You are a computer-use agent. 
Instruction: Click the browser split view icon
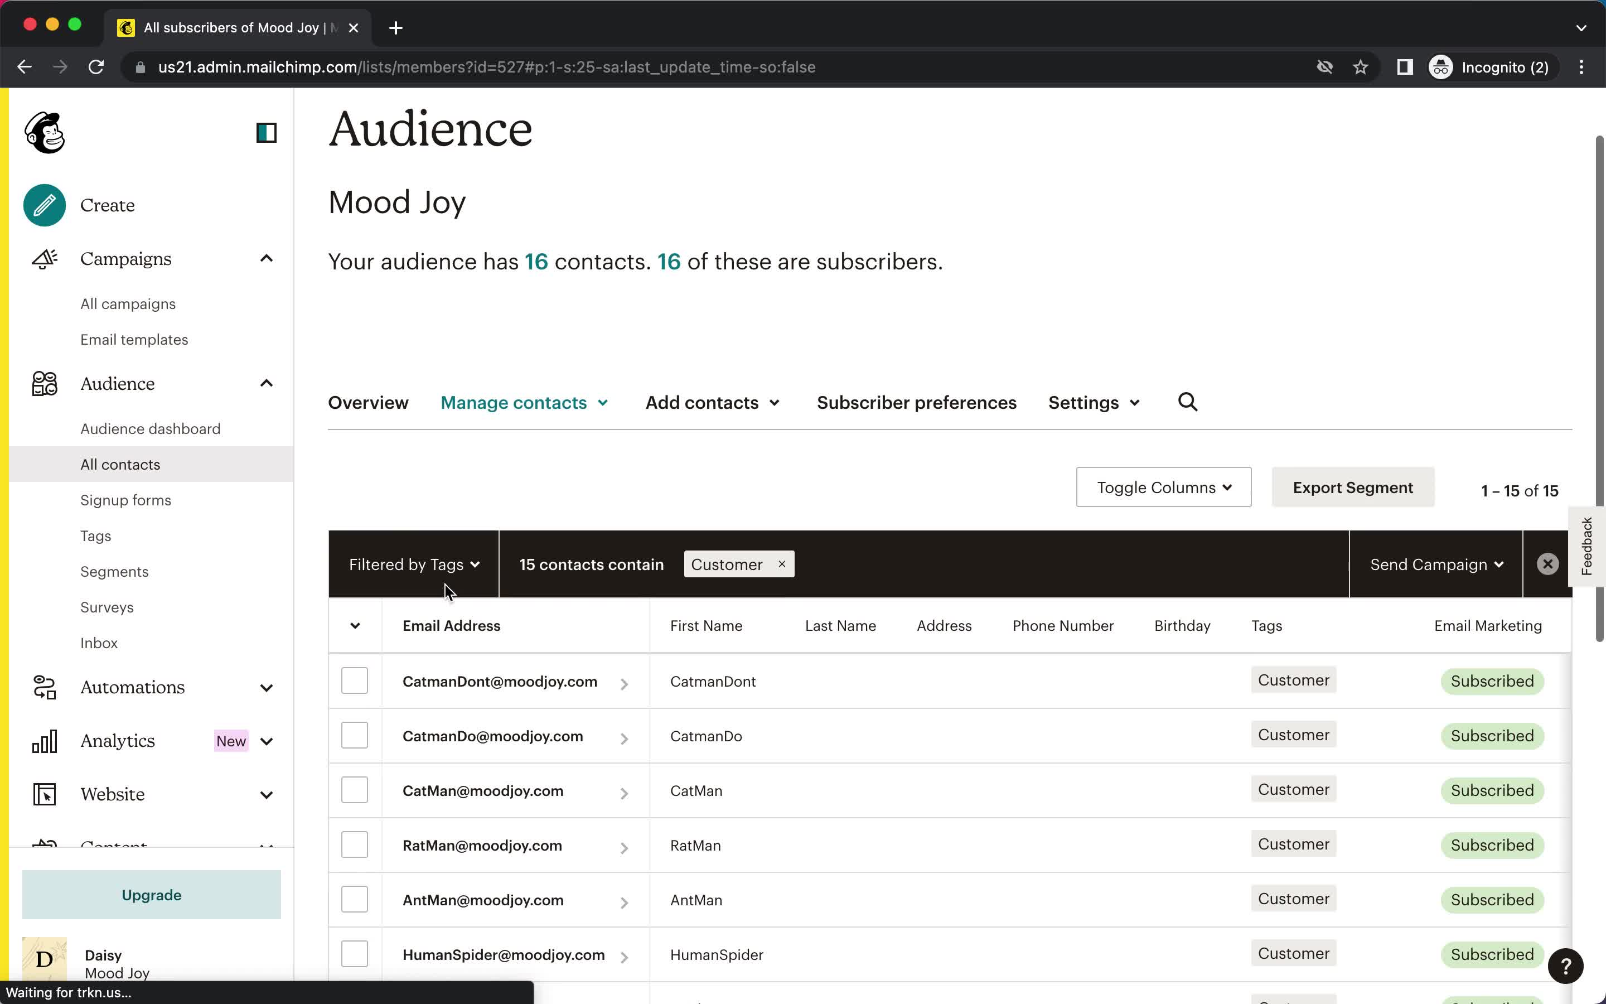pyautogui.click(x=1404, y=67)
